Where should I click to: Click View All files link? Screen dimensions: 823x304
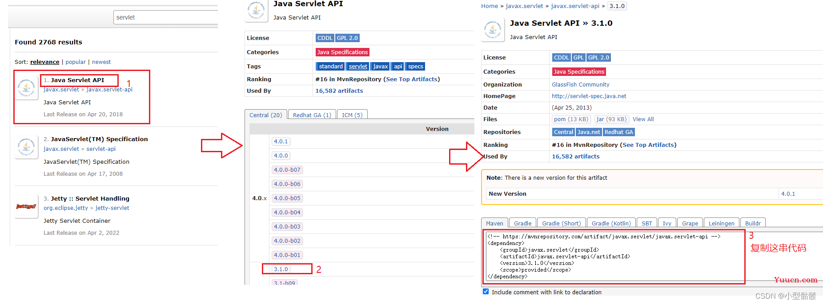643,119
